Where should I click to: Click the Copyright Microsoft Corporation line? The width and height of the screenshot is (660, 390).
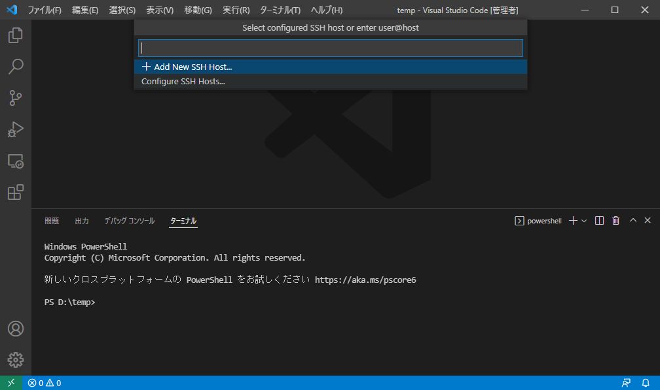click(175, 258)
